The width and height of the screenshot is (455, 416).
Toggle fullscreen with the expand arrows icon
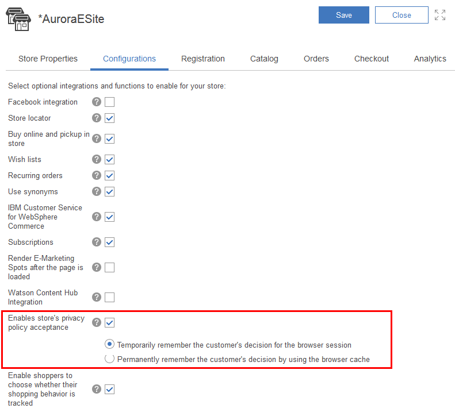tap(440, 15)
